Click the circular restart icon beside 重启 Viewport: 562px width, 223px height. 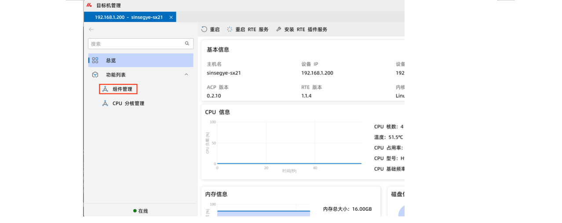point(204,29)
